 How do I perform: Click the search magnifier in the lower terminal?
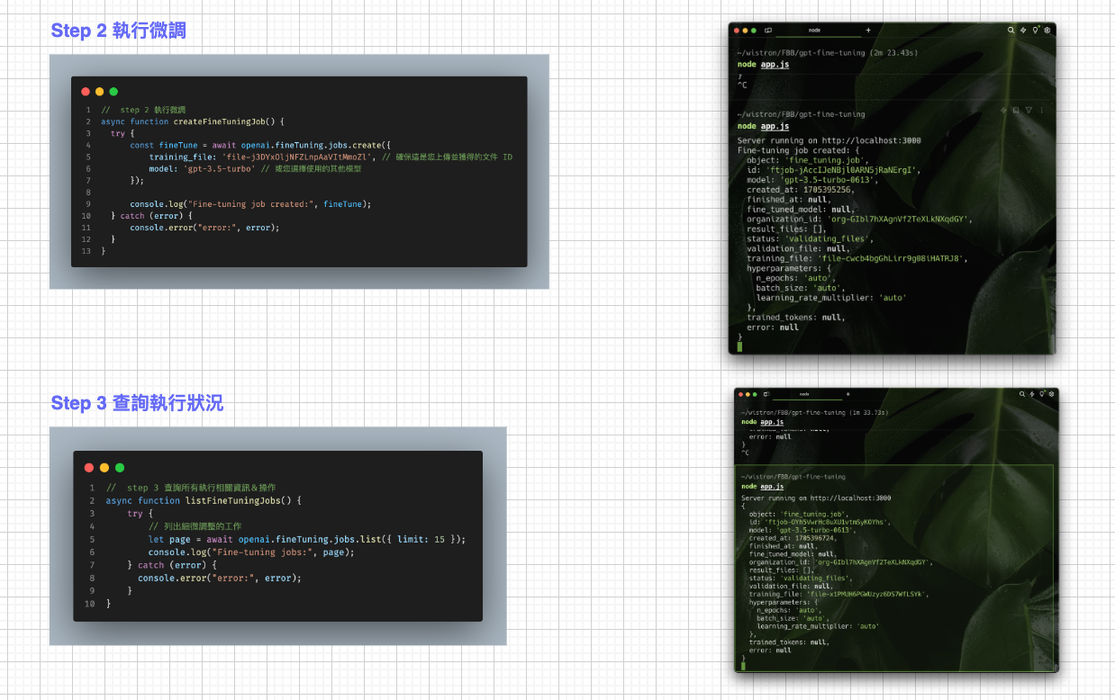click(1021, 394)
